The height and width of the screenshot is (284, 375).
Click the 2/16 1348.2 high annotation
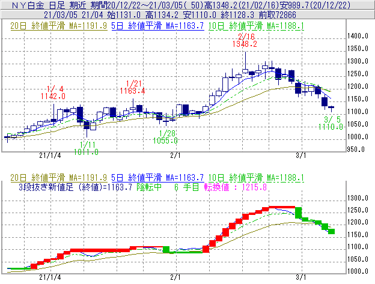click(245, 40)
